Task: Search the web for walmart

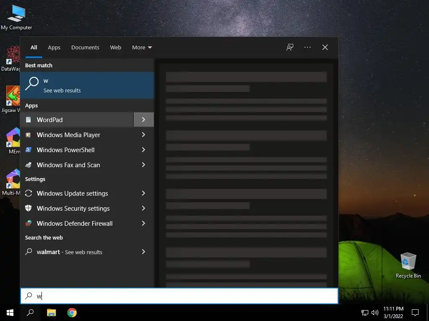Action: (77, 252)
